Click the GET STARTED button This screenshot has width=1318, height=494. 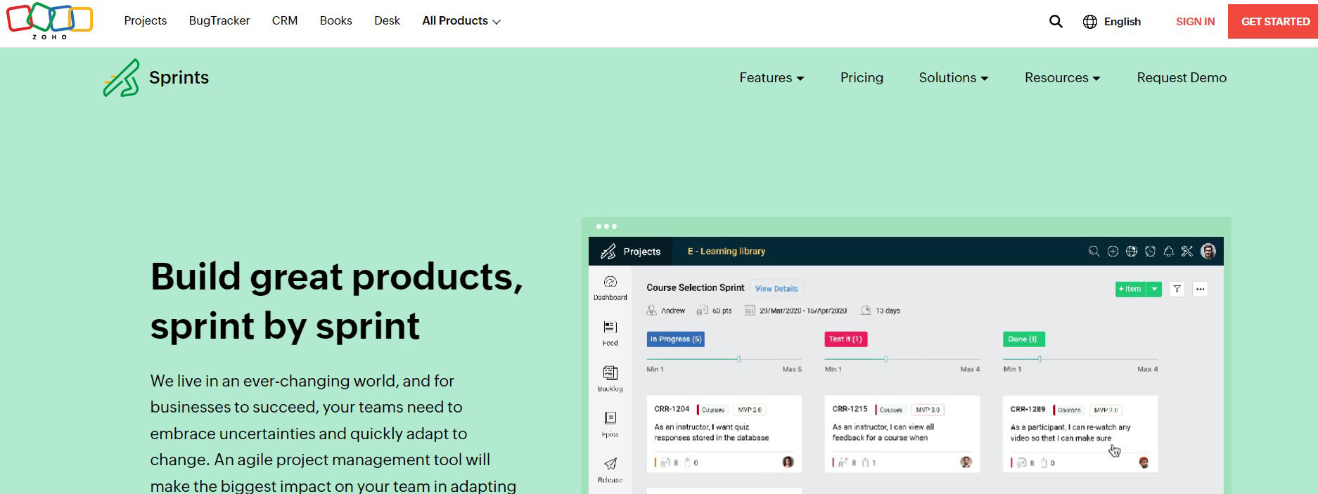(x=1273, y=22)
